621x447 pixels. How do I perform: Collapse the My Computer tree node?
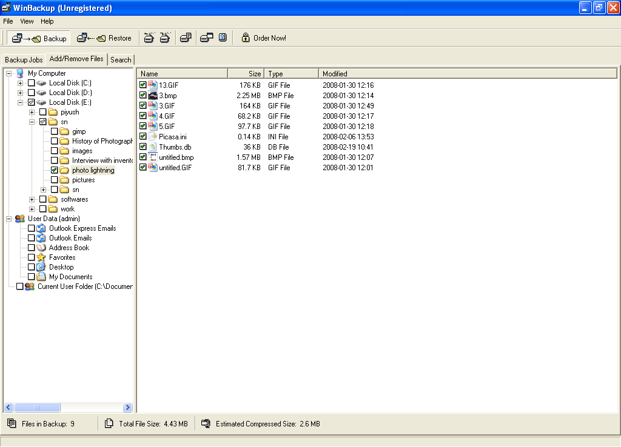pos(8,73)
